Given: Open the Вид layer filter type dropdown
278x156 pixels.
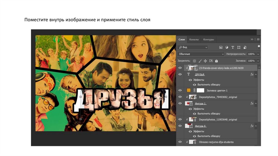Looking at the screenshot, I should 193,47.
